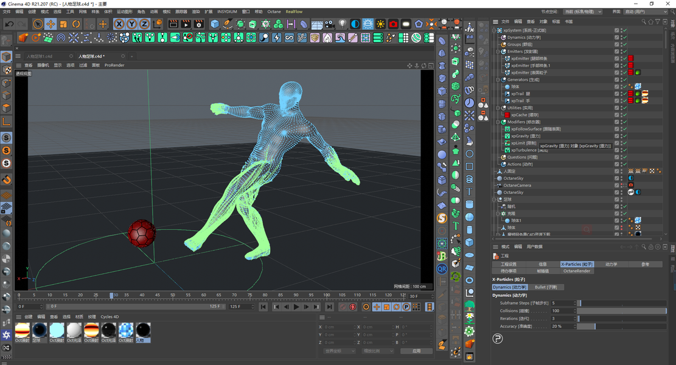The width and height of the screenshot is (676, 365).
Task: Click the Model mode cube icon in the left sidebar
Action: (x=7, y=57)
